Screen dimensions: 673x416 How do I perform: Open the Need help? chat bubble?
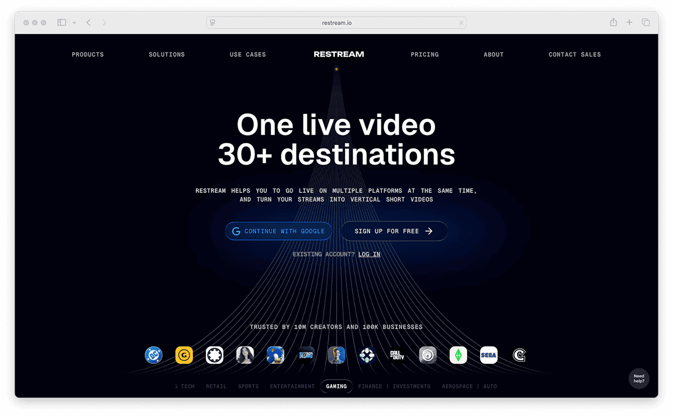[639, 378]
